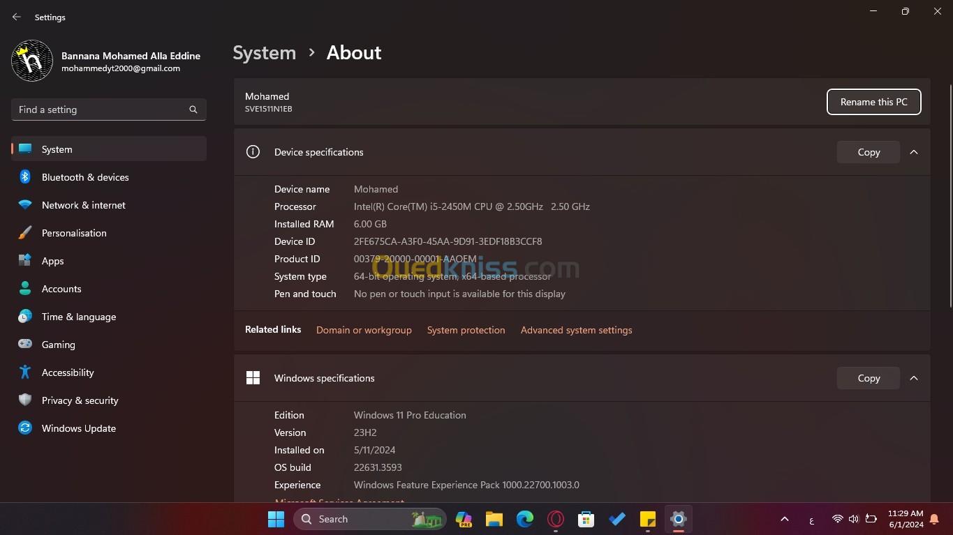The height and width of the screenshot is (535, 953).
Task: Launch Microsoft Edge from the taskbar
Action: pos(525,519)
